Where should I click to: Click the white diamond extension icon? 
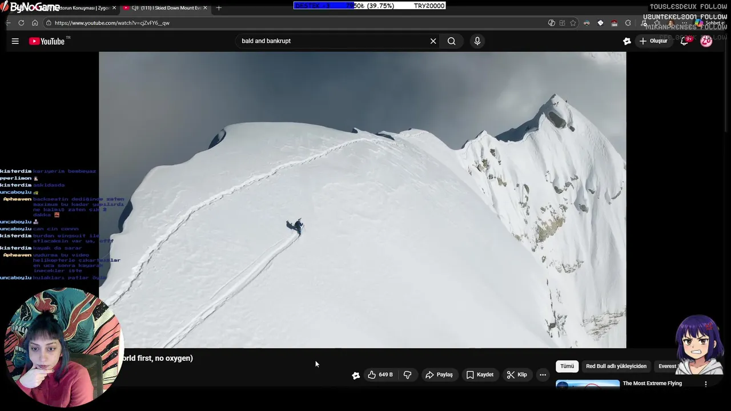point(600,23)
